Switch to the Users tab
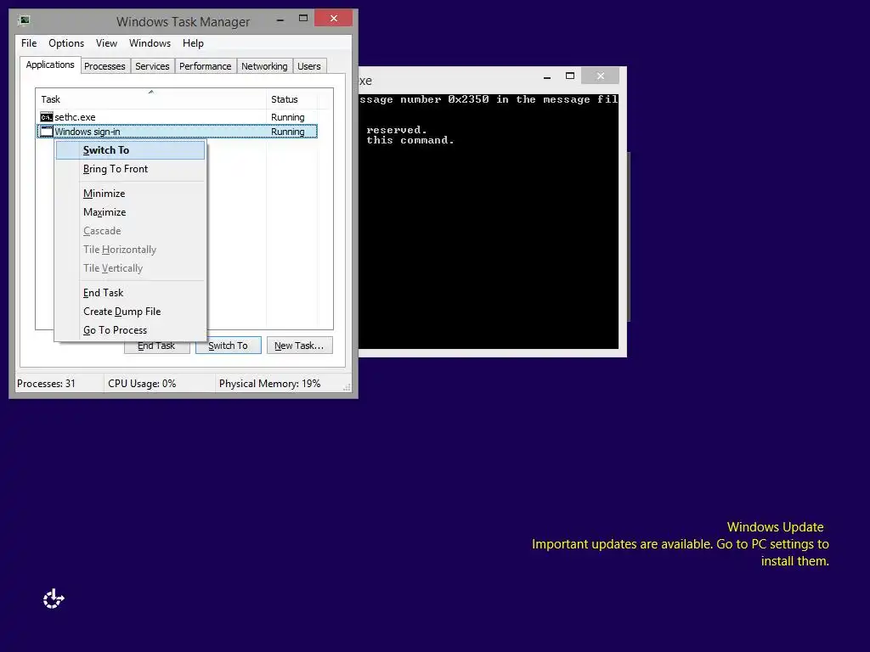This screenshot has width=870, height=652. [309, 66]
